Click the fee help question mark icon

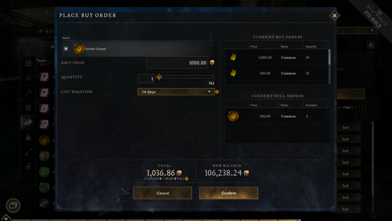[187, 179]
